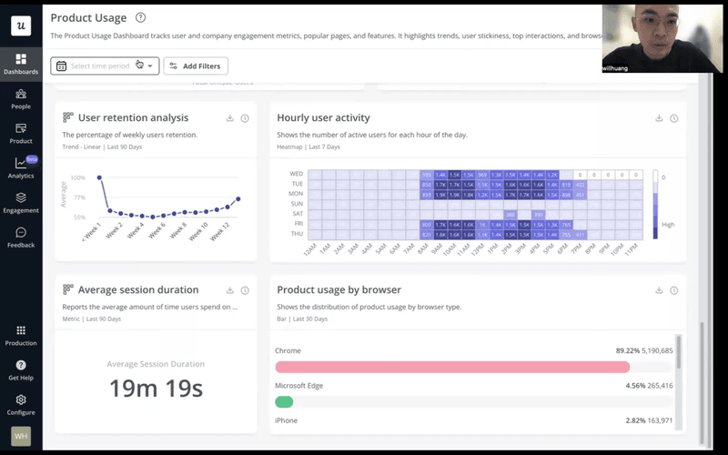Viewport: 728px width, 455px height.
Task: Open the WH user avatar menu
Action: pos(20,436)
